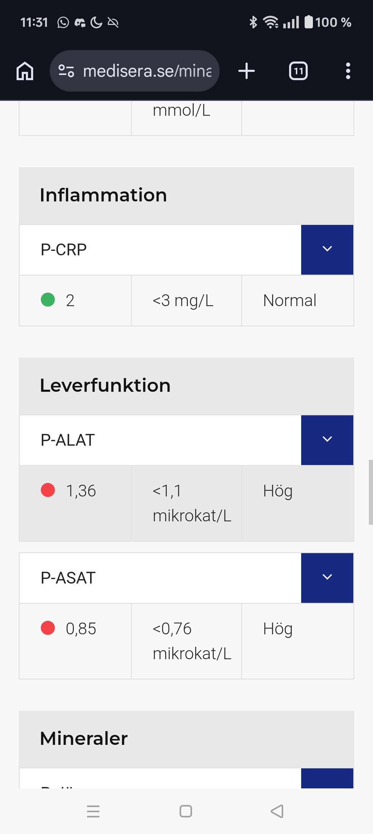The image size is (373, 834).
Task: Expand the P-ASAT details chevron
Action: point(327,578)
